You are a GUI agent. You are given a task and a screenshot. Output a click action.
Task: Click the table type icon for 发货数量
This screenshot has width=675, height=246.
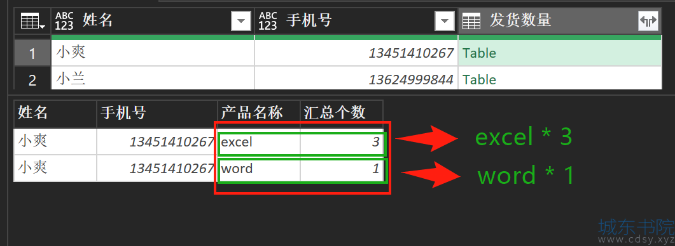pos(471,21)
